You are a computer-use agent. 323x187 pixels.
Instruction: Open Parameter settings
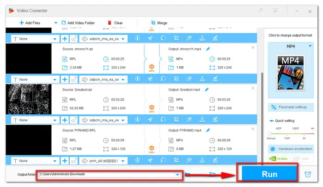291,107
